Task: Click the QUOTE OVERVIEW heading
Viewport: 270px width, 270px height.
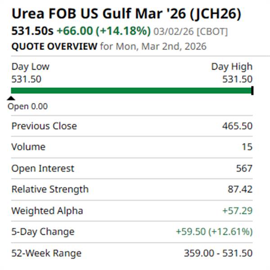Action: 54,46
